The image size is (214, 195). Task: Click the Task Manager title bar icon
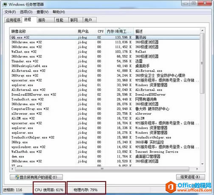[x=5, y=4]
